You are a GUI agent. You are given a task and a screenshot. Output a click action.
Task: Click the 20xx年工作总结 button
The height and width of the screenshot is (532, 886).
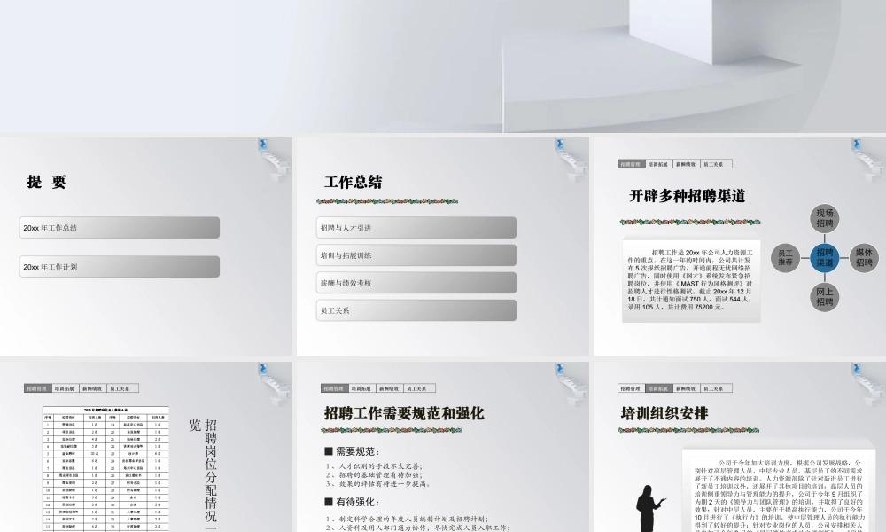click(120, 227)
